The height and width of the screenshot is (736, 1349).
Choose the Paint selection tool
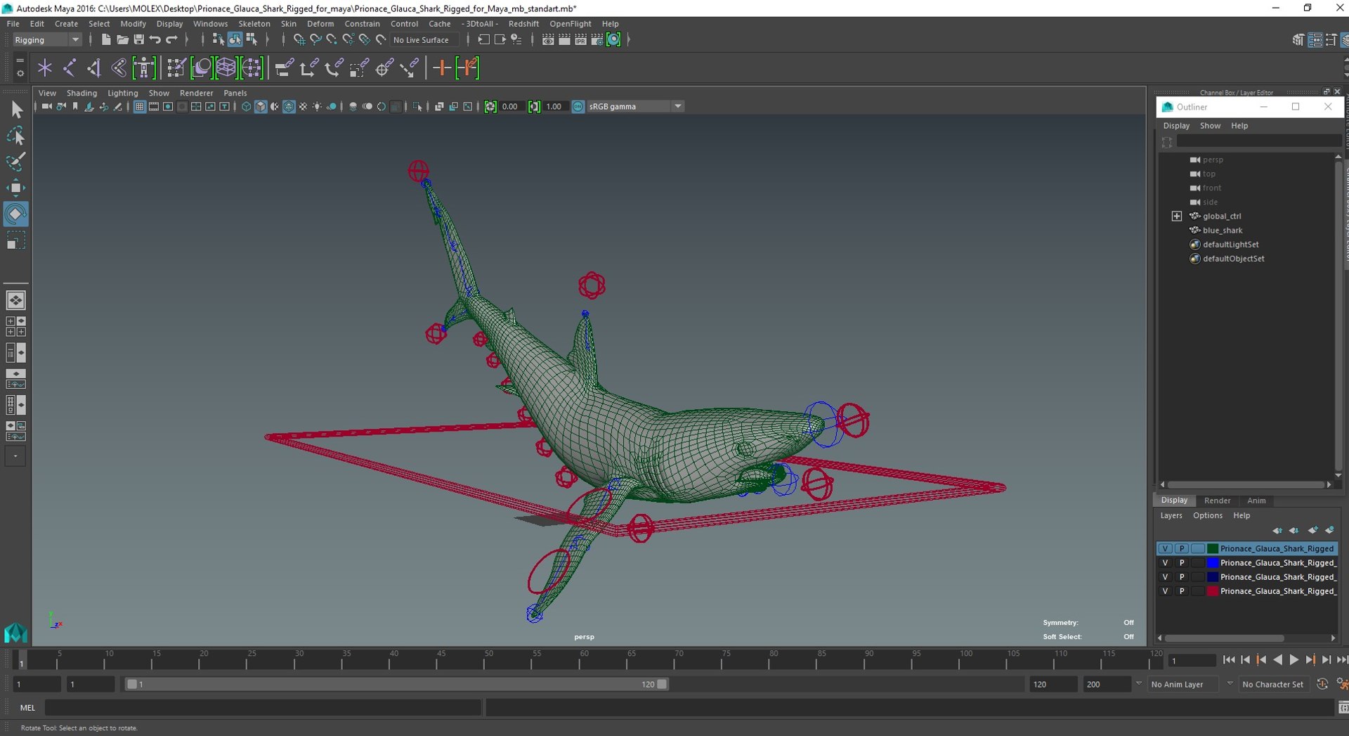[15, 162]
